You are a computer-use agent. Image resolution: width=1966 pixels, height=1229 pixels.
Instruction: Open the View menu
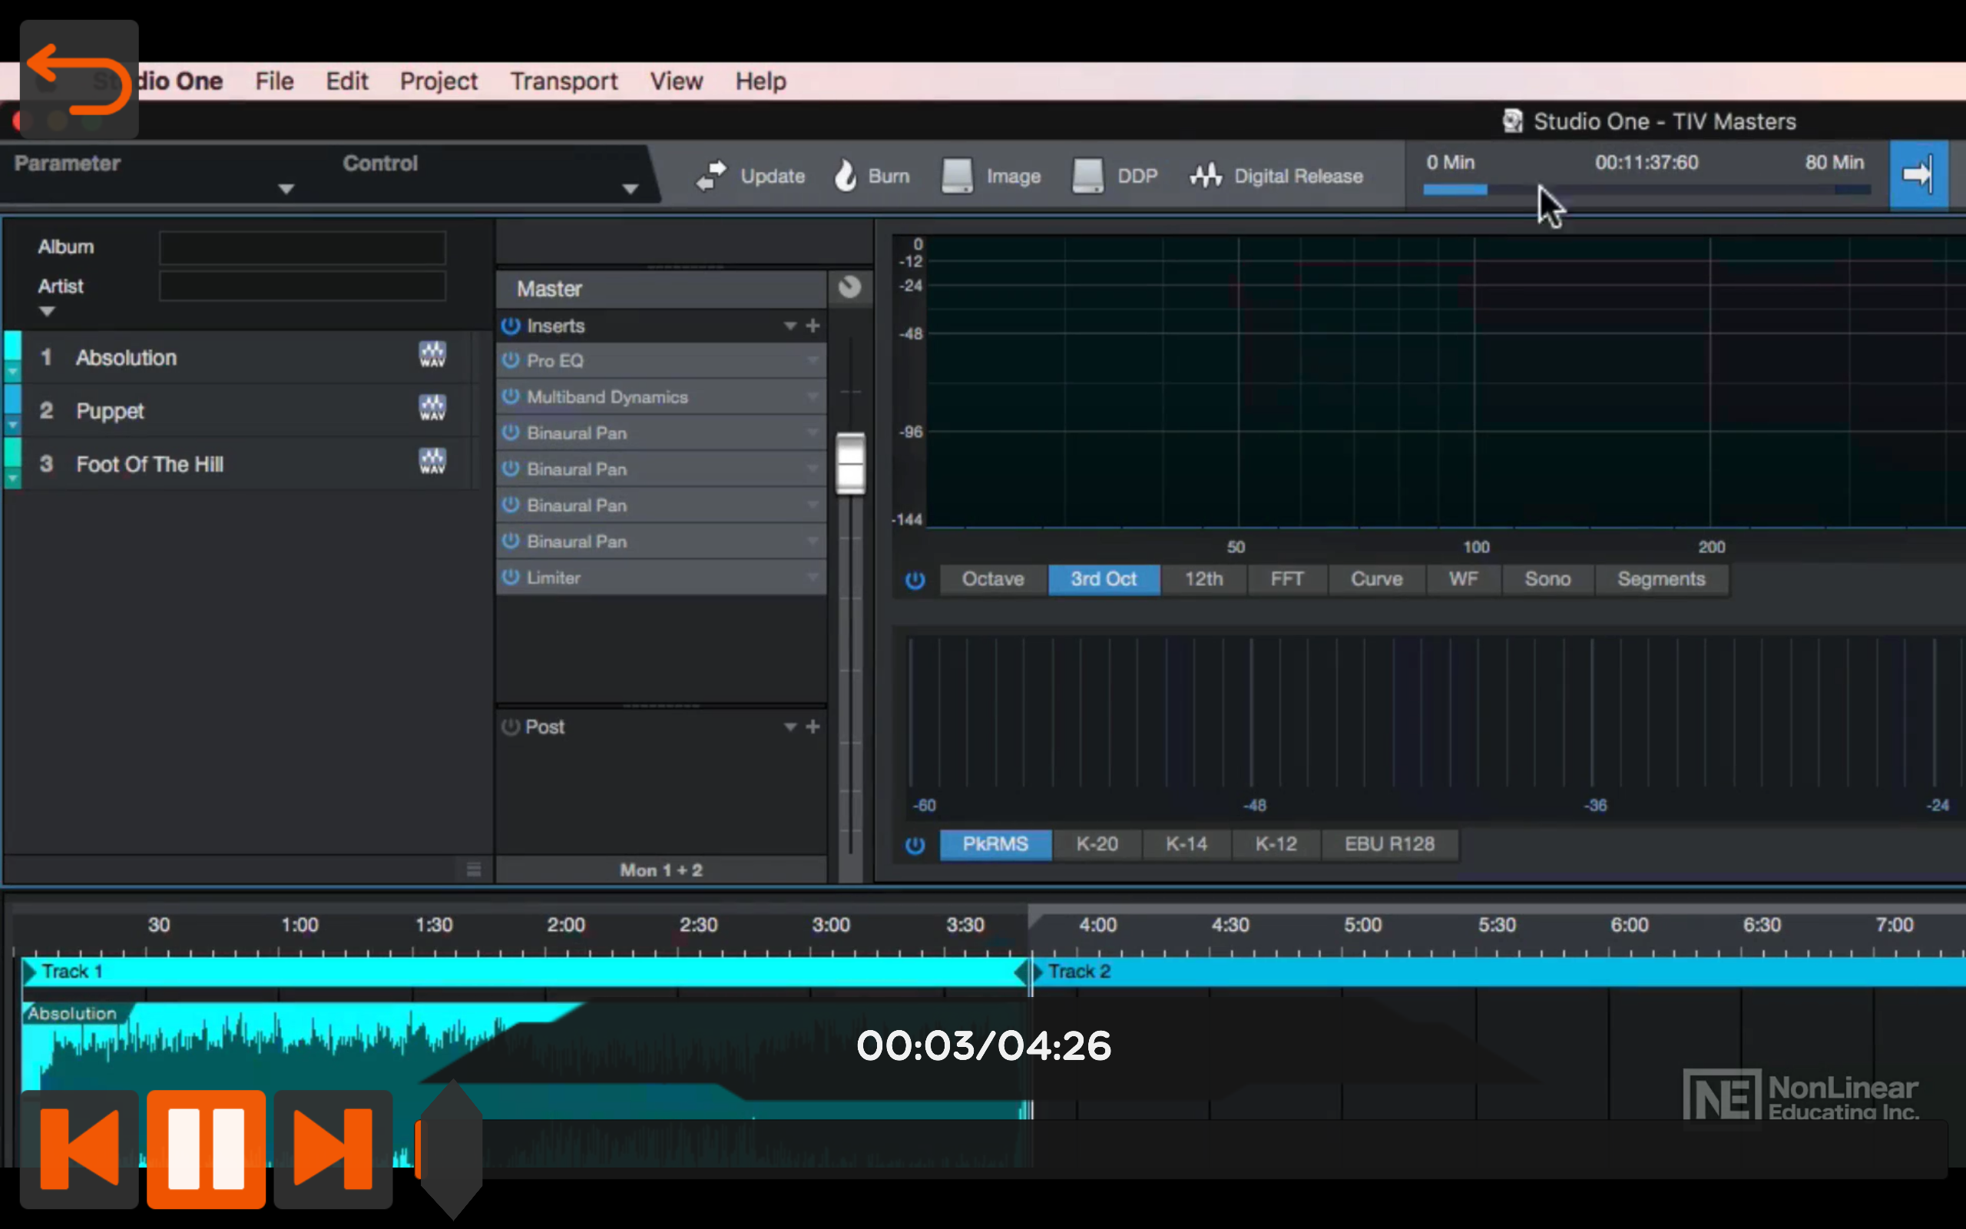676,81
